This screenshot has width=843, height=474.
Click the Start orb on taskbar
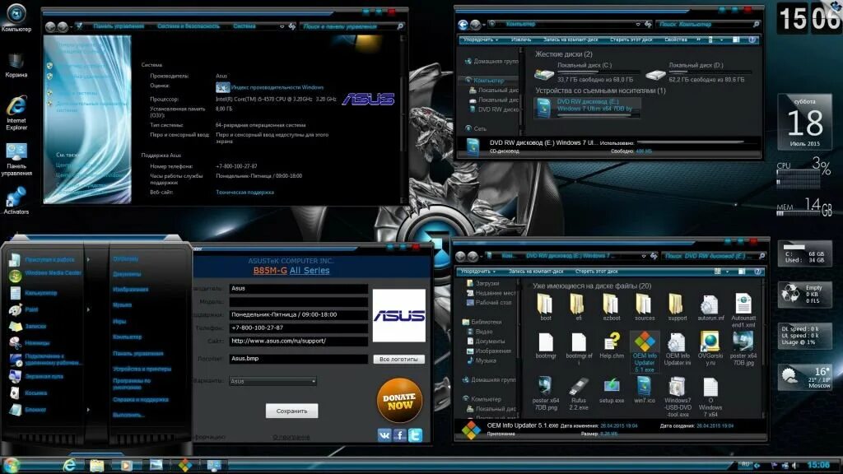11,465
